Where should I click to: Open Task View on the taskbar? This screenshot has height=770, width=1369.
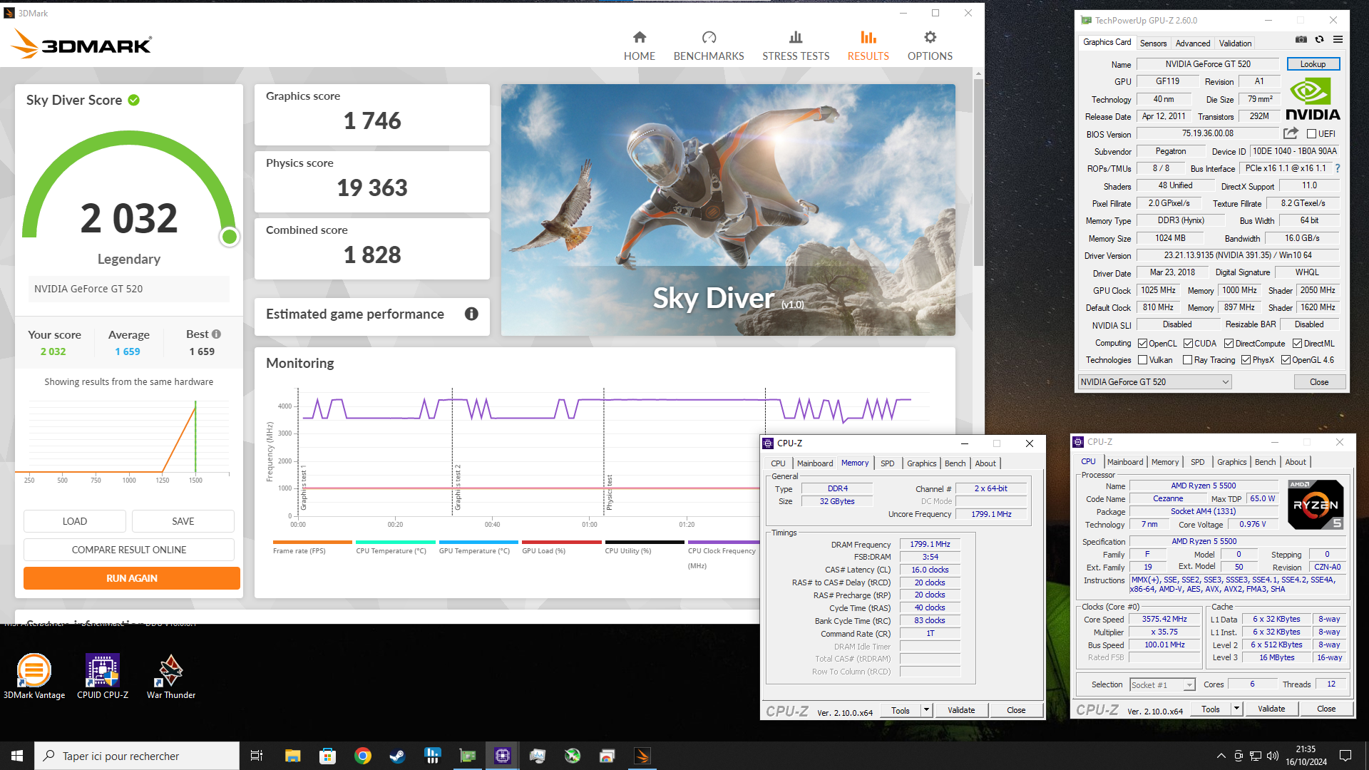click(257, 756)
